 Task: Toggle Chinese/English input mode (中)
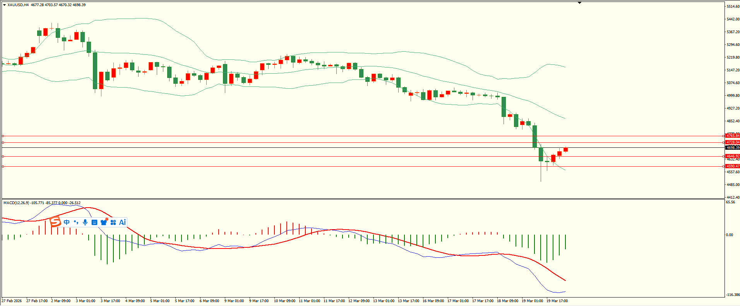pos(67,222)
